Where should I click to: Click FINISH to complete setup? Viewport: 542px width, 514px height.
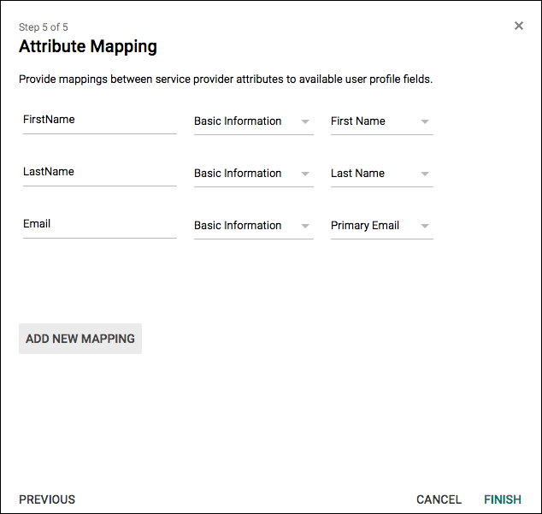point(503,499)
